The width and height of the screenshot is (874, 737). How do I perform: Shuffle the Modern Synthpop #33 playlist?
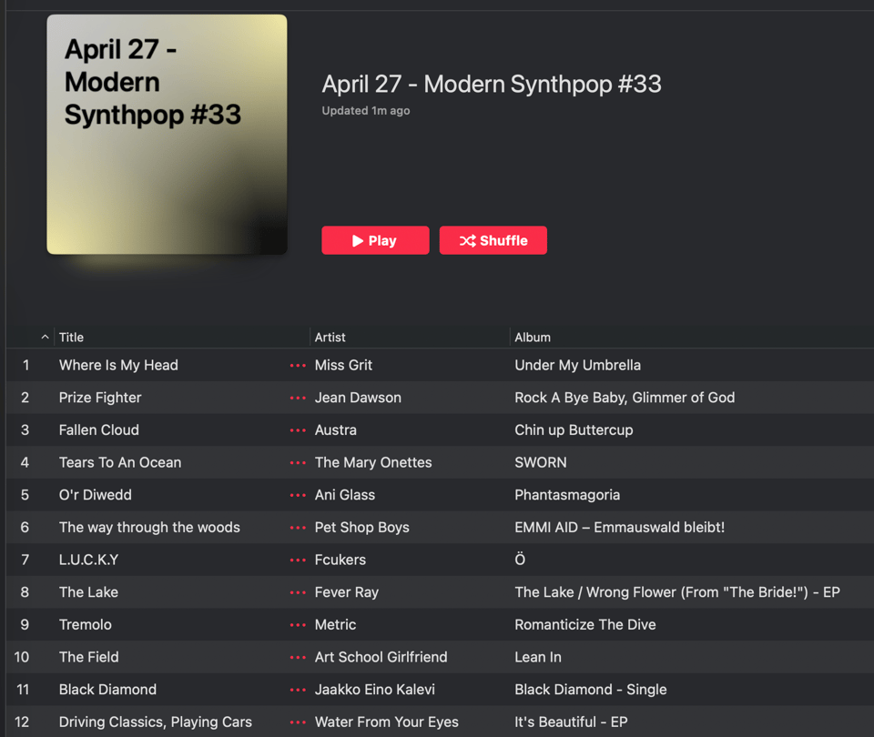493,240
